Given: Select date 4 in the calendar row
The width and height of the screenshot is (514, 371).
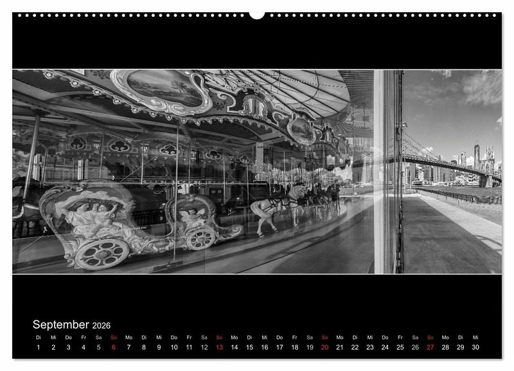Looking at the screenshot, I should (84, 347).
